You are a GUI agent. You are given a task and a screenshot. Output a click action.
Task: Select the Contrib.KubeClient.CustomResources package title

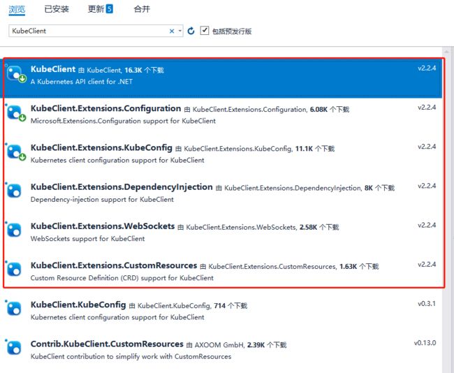(x=107, y=344)
